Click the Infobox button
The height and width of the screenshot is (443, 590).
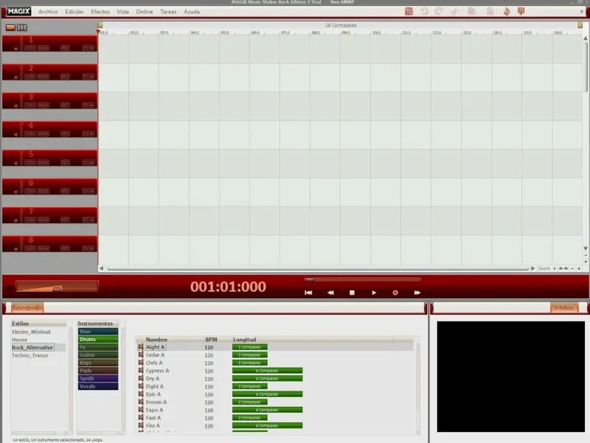point(564,308)
